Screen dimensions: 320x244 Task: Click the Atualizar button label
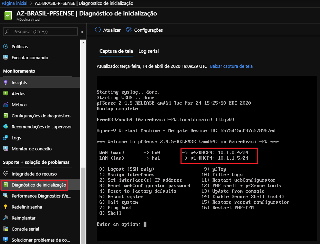coord(112,30)
